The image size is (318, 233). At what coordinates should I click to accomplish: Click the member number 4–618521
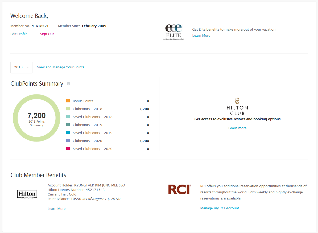click(40, 26)
